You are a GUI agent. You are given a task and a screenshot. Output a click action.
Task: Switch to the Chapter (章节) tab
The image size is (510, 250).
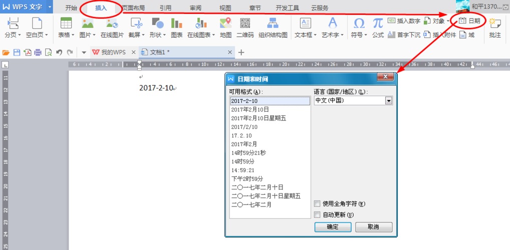[256, 8]
